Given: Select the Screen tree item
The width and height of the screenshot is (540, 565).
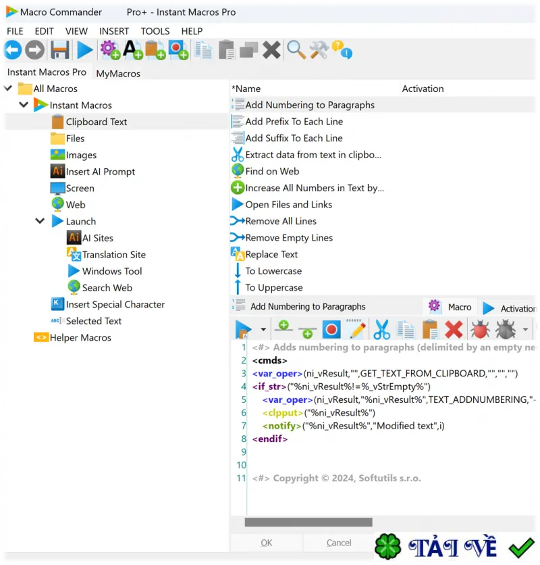Looking at the screenshot, I should (x=80, y=188).
